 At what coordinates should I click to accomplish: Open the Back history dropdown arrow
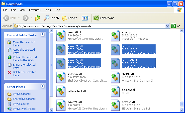(x=19, y=18)
